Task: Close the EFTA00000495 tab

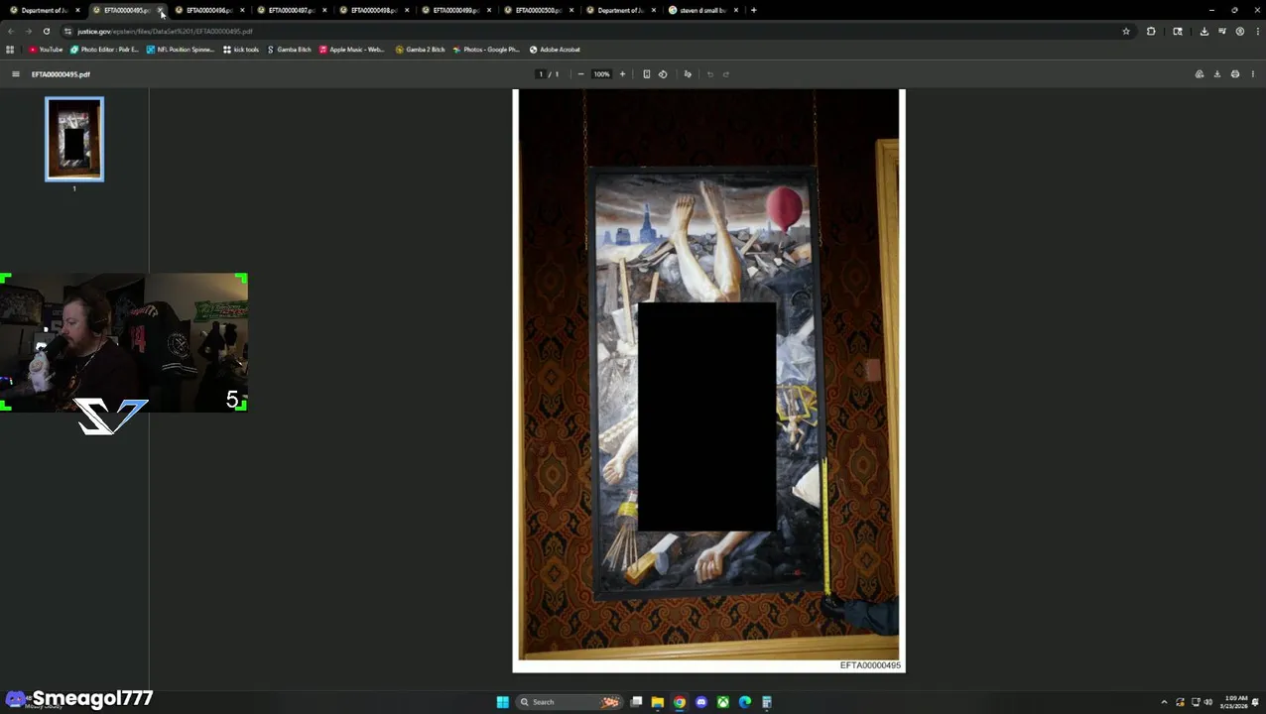Action: (x=160, y=10)
